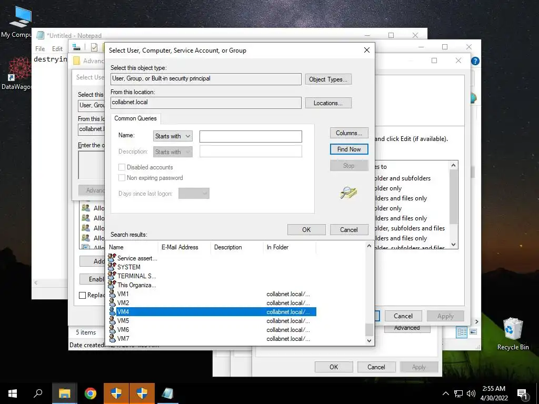Open the Locations dialog
Screen dimensions: 539x404
328,103
